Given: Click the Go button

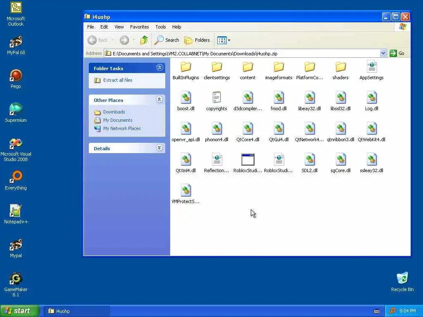Looking at the screenshot, I should point(397,53).
